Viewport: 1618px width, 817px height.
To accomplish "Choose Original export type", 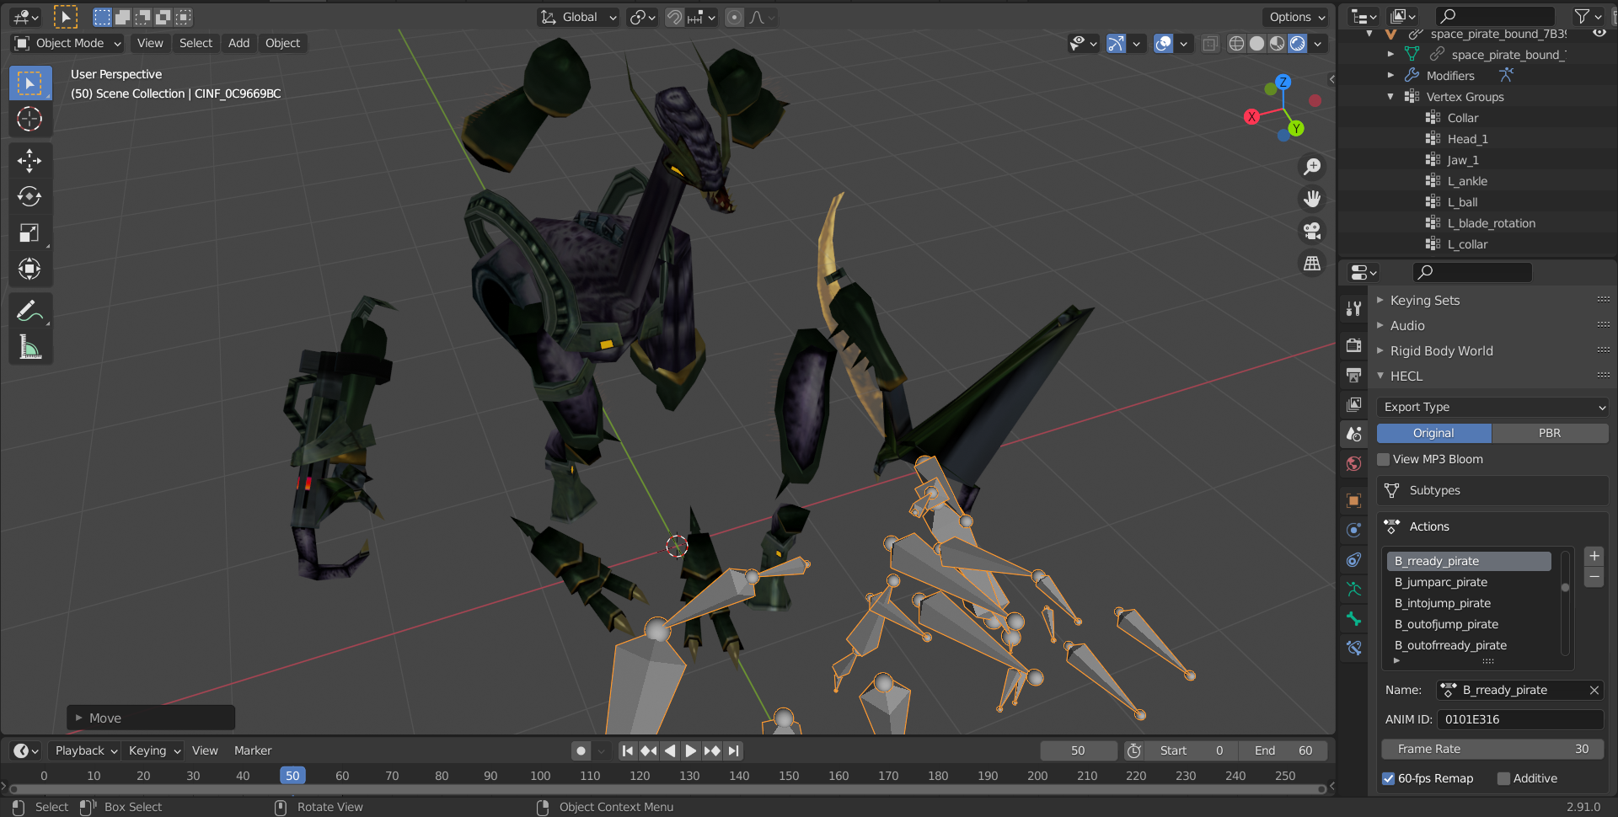I will click(1433, 433).
